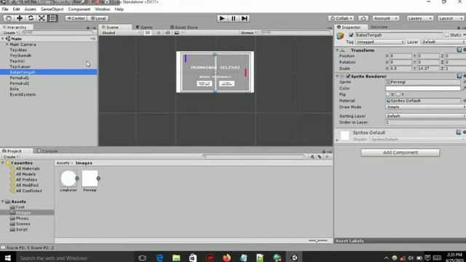
Task: Open scene effects image icon
Action: pos(177,33)
